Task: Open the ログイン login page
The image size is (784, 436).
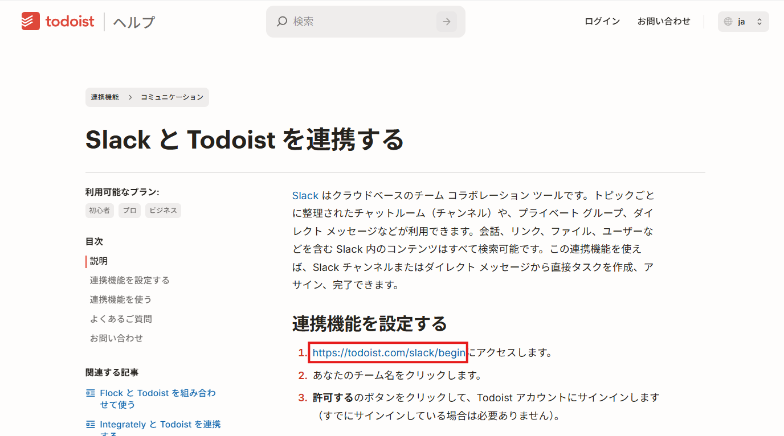Action: pyautogui.click(x=602, y=22)
